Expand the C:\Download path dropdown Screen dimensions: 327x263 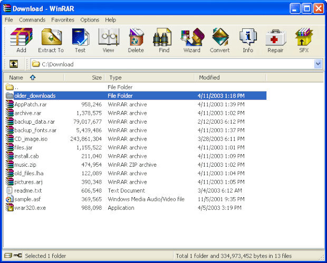[318, 64]
